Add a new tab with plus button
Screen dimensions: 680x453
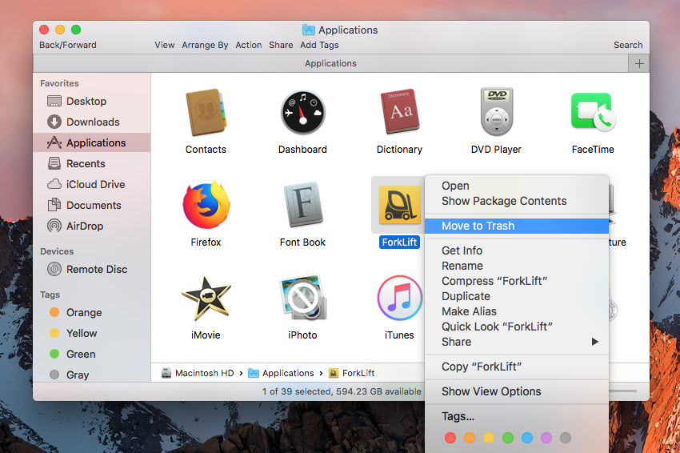(x=639, y=64)
